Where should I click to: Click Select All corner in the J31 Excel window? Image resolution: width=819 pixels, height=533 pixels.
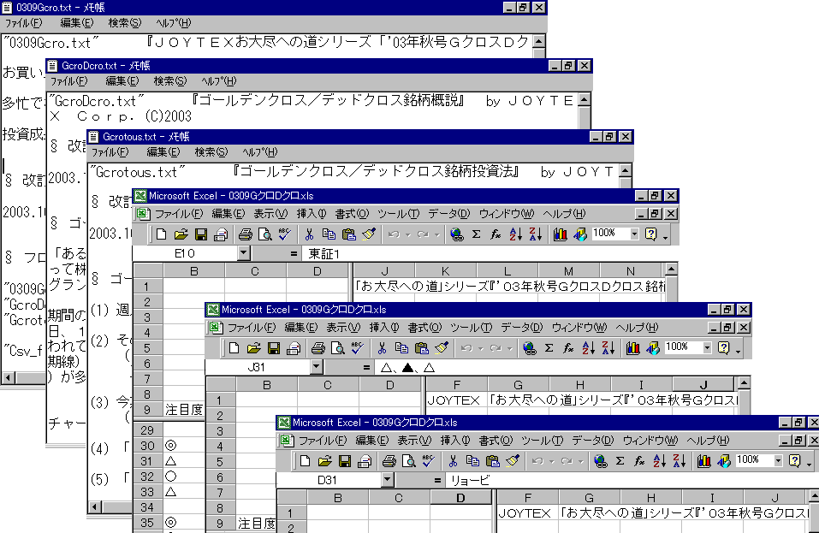[221, 385]
